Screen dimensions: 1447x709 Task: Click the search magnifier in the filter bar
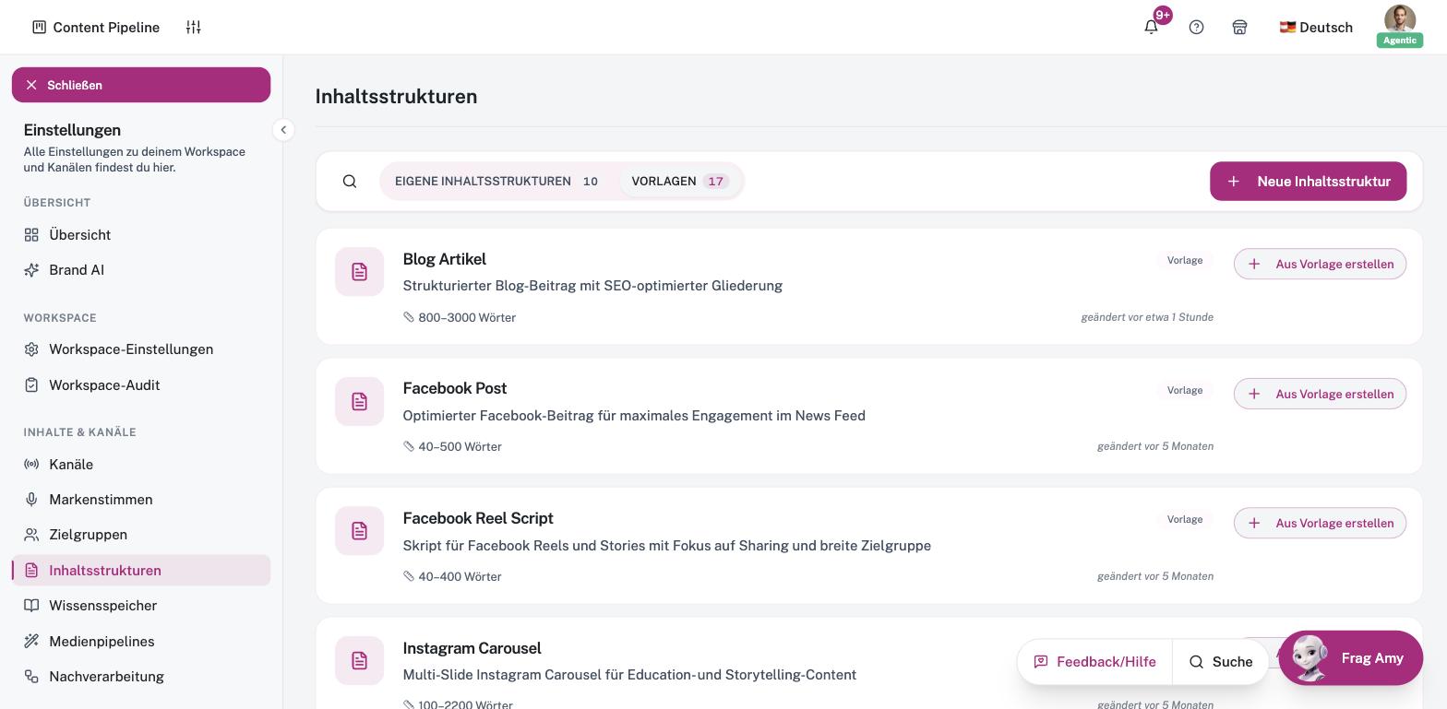click(x=350, y=182)
